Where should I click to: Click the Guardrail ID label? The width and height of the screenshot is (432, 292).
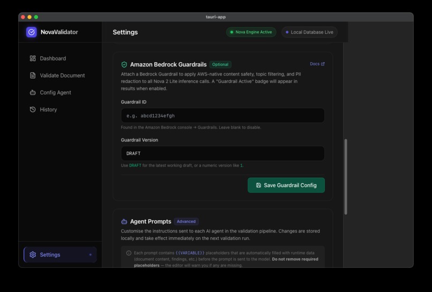click(133, 102)
